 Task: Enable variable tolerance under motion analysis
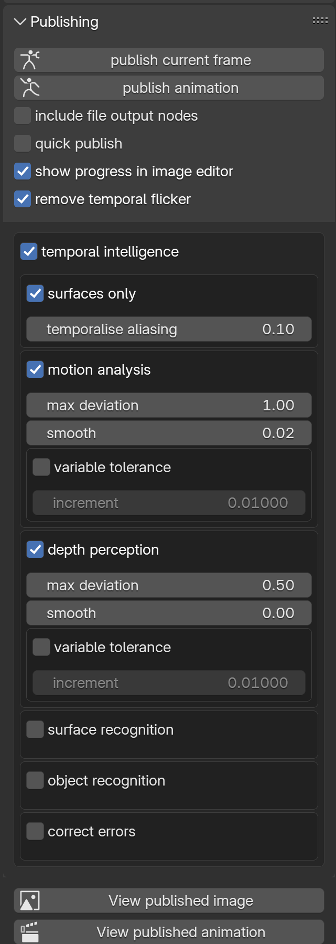tap(41, 467)
